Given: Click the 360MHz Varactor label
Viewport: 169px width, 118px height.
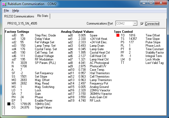Looking at the screenshot, I should [x=101, y=94].
